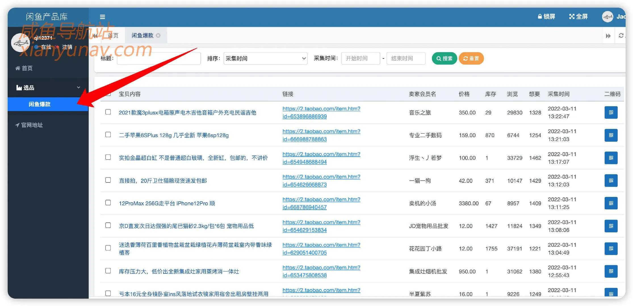633x306 pixels.
Task: Show QR code for the guitar product
Action: (x=611, y=112)
